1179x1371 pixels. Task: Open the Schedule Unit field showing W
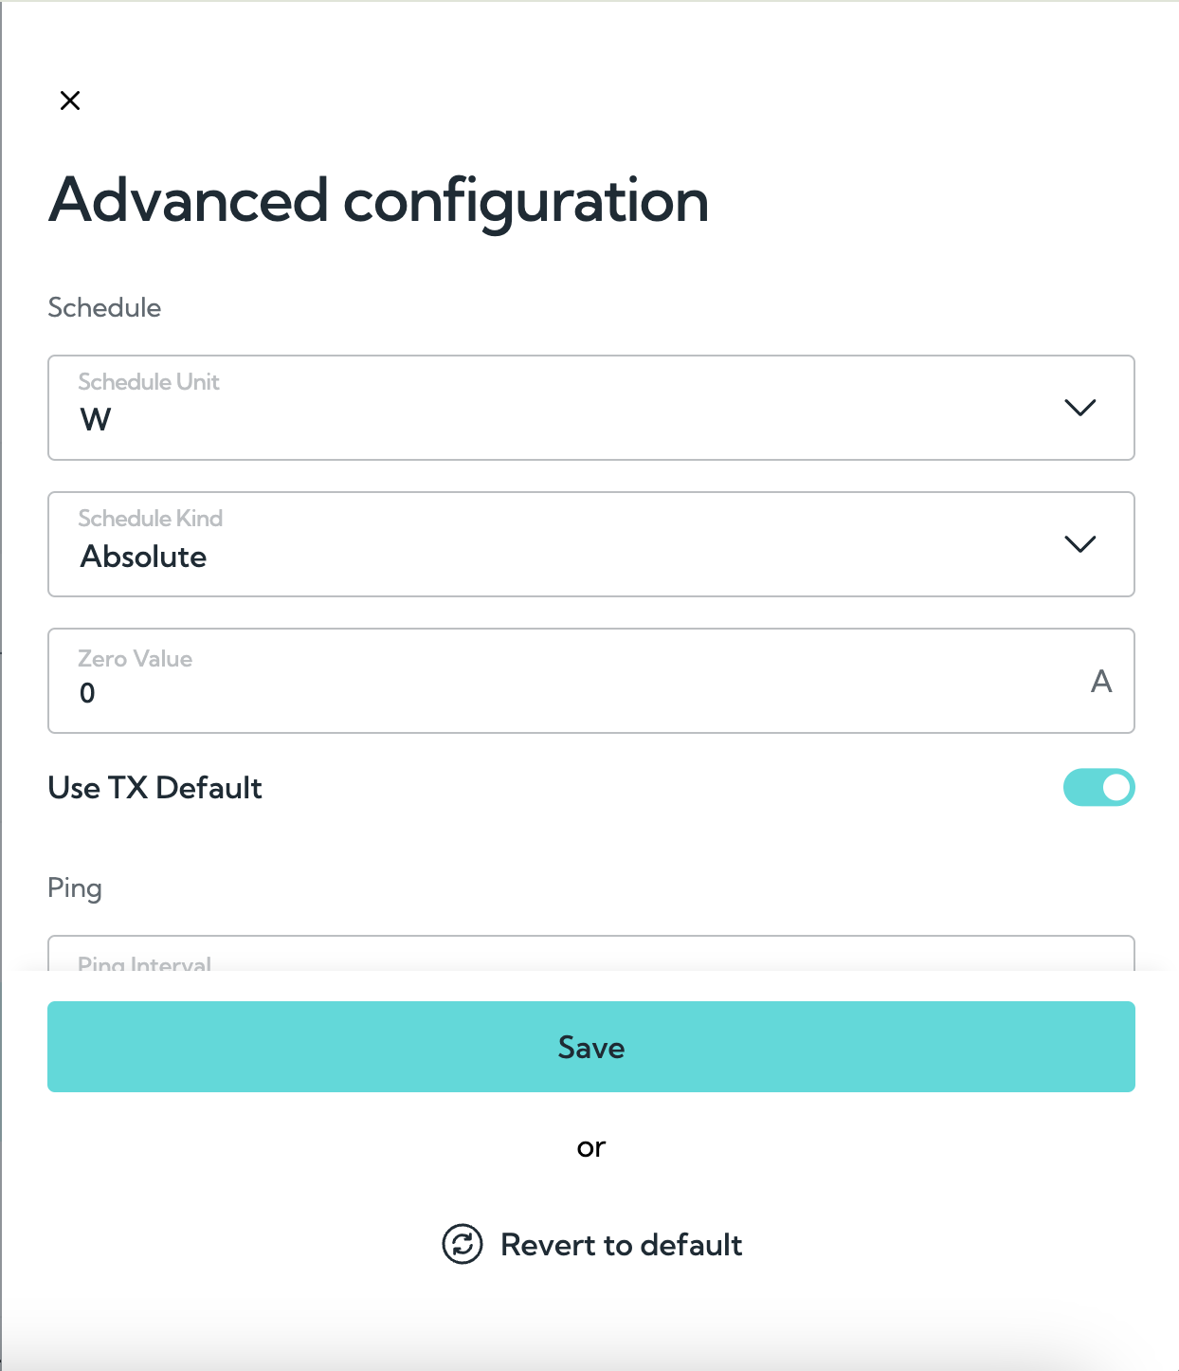click(591, 408)
